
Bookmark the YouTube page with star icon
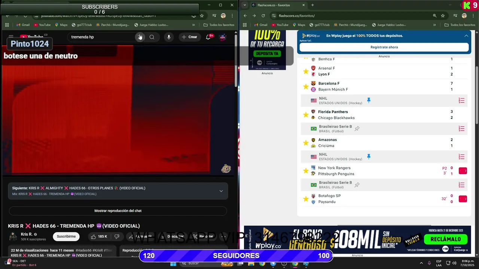pos(202,16)
